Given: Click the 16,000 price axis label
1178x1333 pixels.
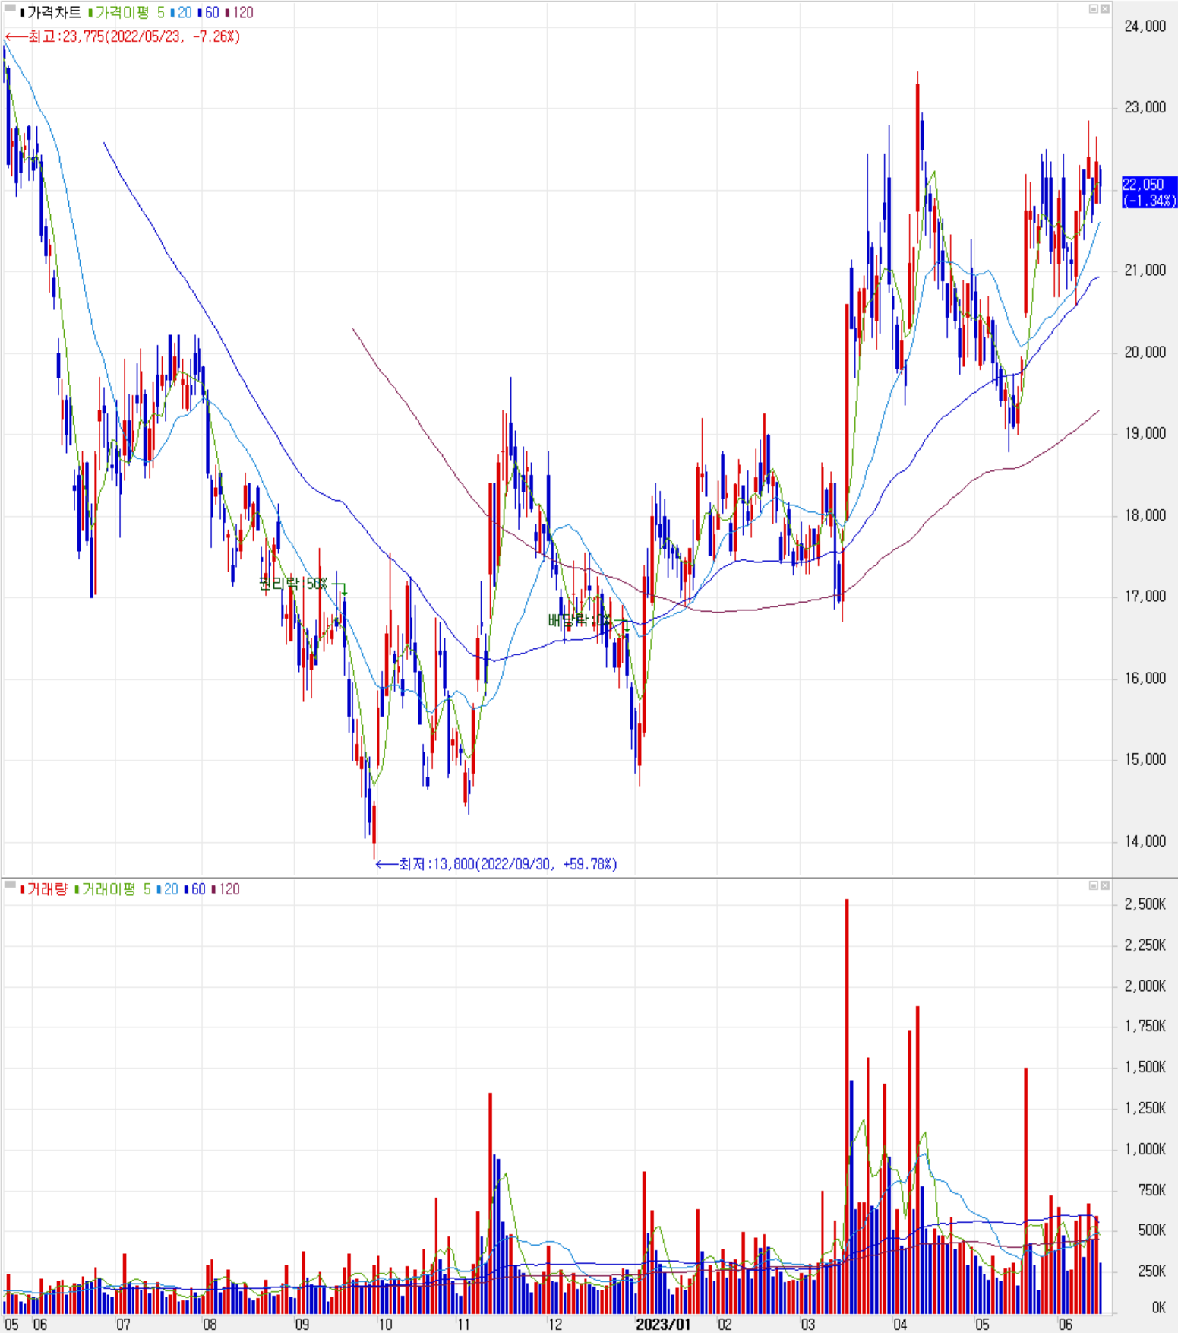Looking at the screenshot, I should tap(1145, 679).
